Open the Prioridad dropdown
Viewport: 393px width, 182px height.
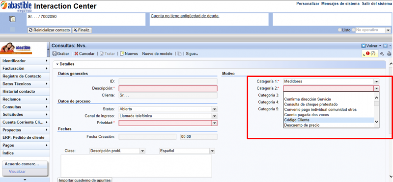[215, 123]
